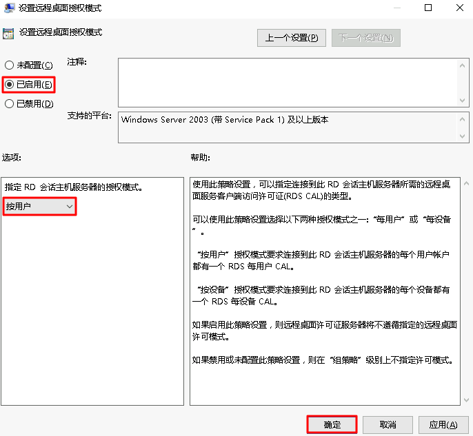The width and height of the screenshot is (473, 436).
Task: Click the 注释 box scroll down arrow
Action: pos(462,101)
